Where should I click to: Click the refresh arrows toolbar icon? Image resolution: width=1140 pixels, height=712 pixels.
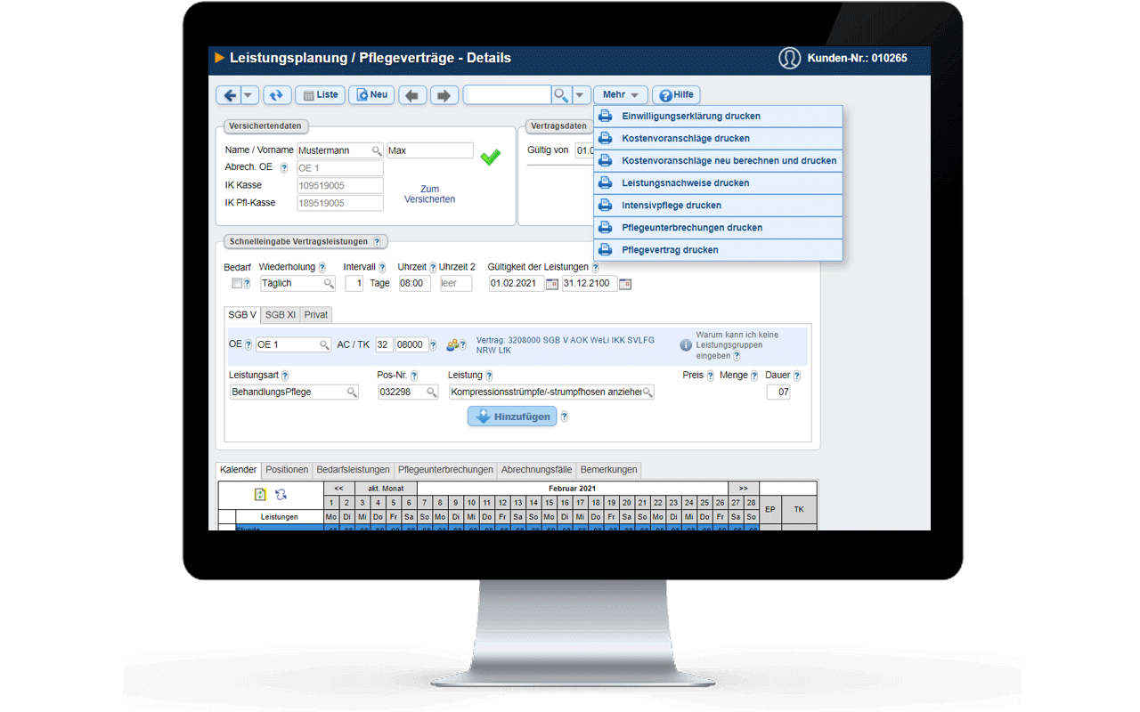click(276, 95)
